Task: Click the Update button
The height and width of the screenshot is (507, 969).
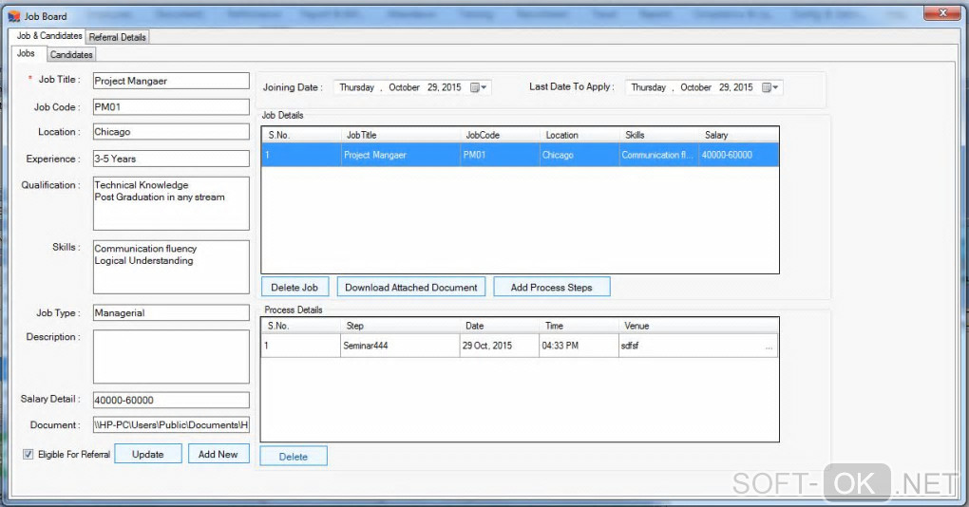Action: (x=147, y=454)
